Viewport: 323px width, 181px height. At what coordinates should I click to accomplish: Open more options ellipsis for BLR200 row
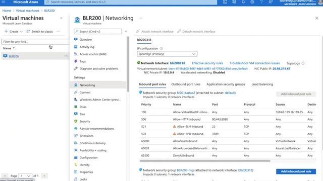[66, 56]
